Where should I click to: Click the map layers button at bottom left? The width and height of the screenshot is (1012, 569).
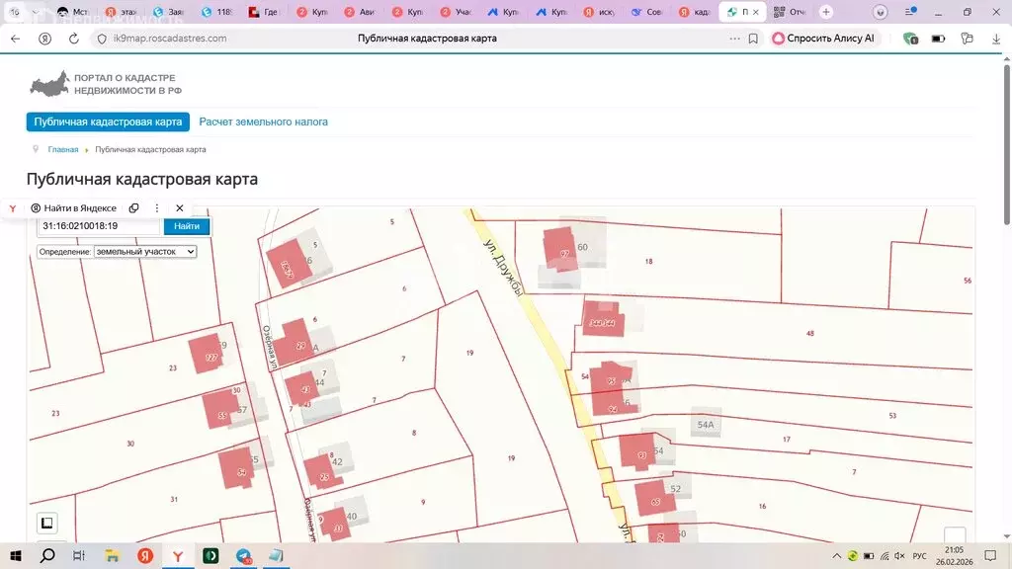coord(47,523)
